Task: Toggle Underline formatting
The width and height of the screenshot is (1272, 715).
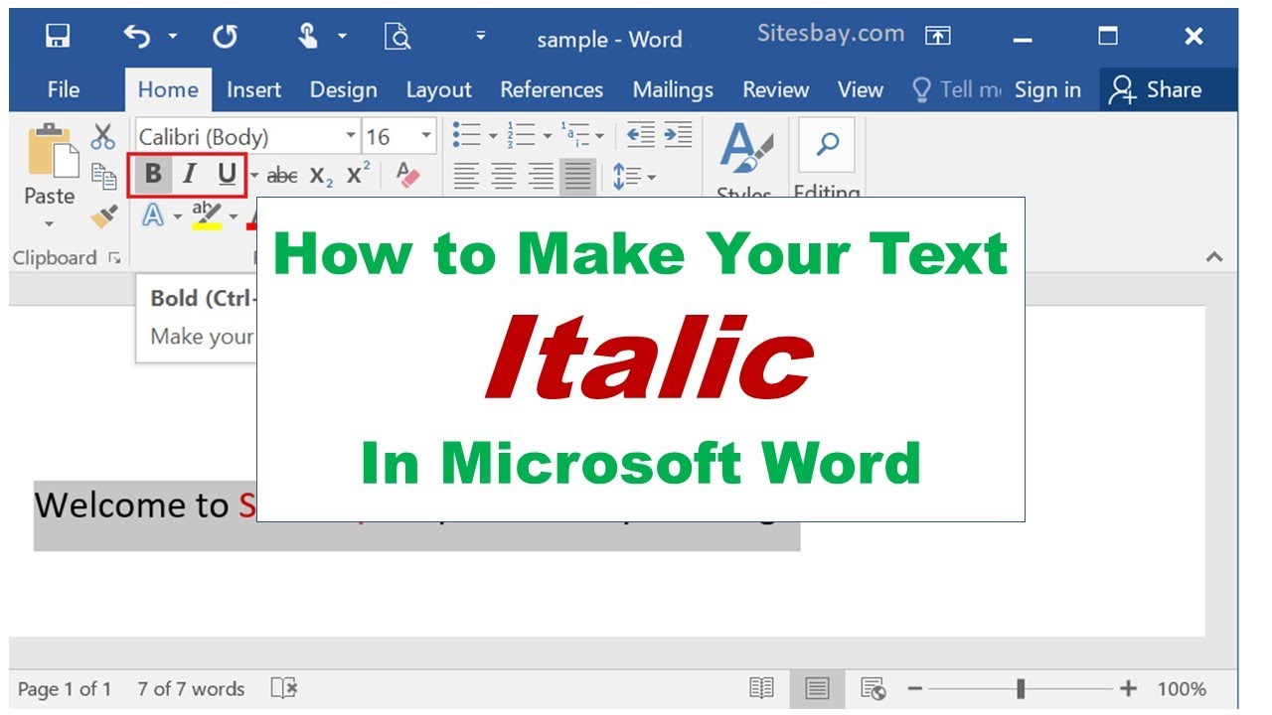Action: click(227, 176)
